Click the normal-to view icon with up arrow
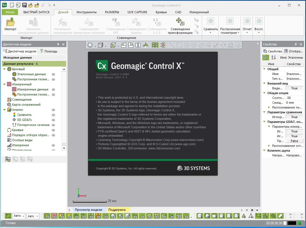Image resolution: width=306 pixels, height=228 pixels. [145, 45]
